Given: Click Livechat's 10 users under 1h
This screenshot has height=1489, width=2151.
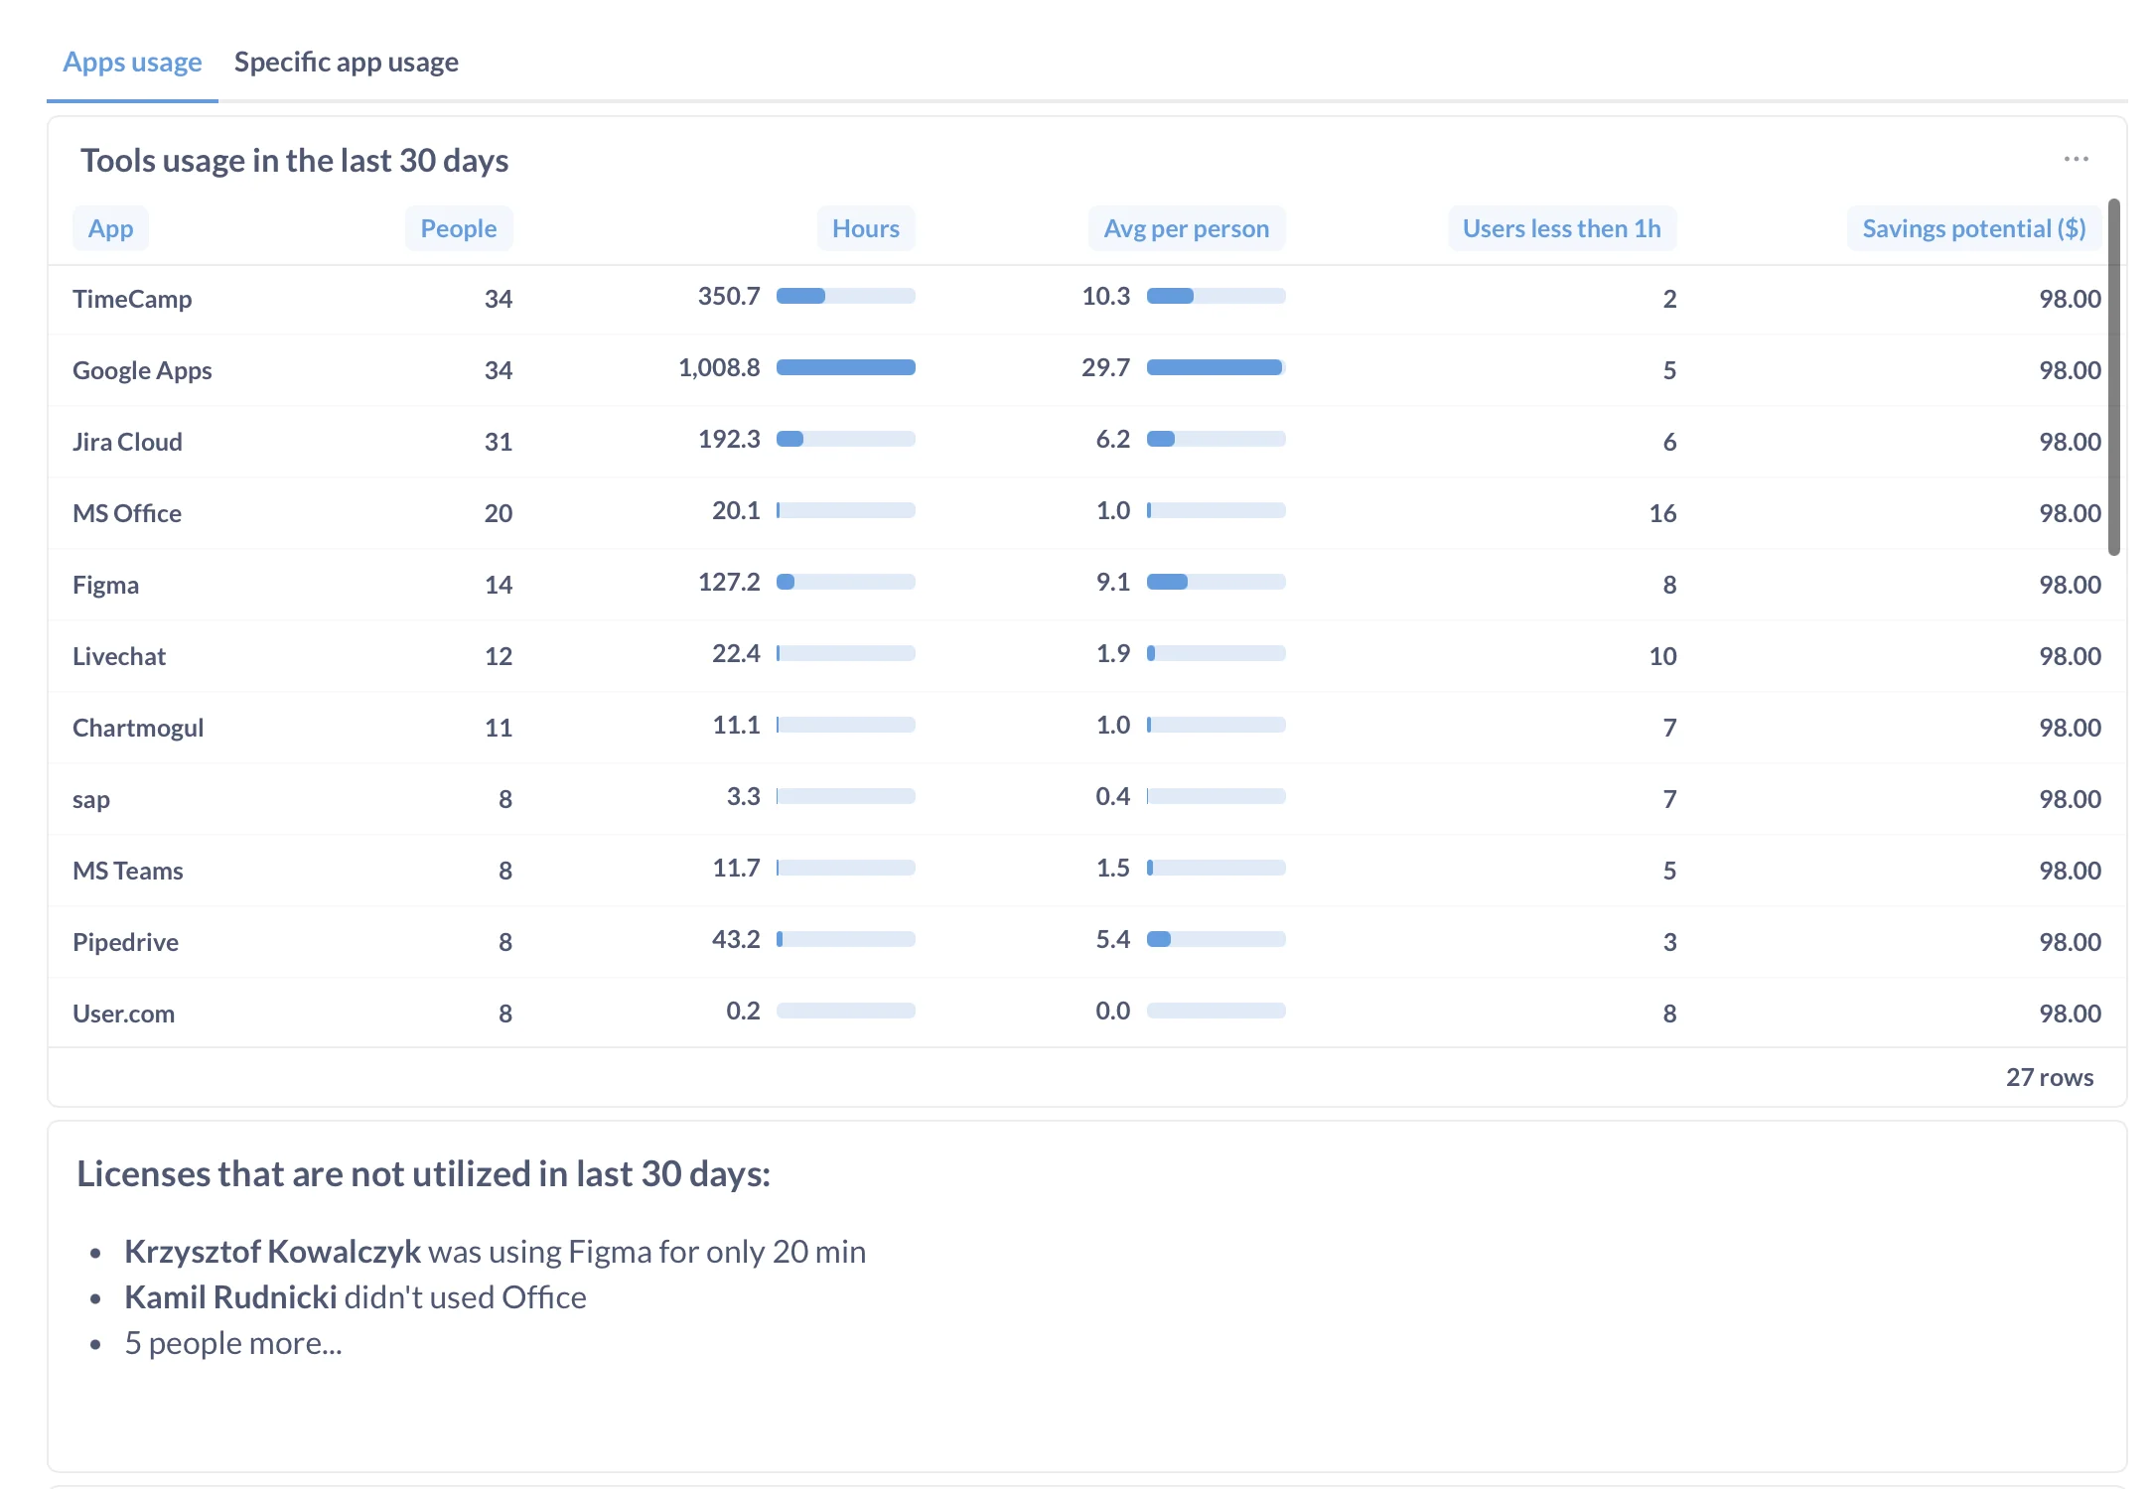Looking at the screenshot, I should coord(1662,656).
